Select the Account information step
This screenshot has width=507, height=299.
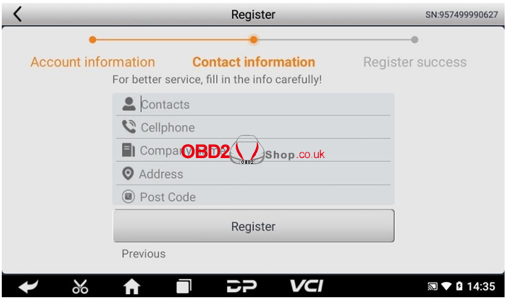pyautogui.click(x=93, y=62)
